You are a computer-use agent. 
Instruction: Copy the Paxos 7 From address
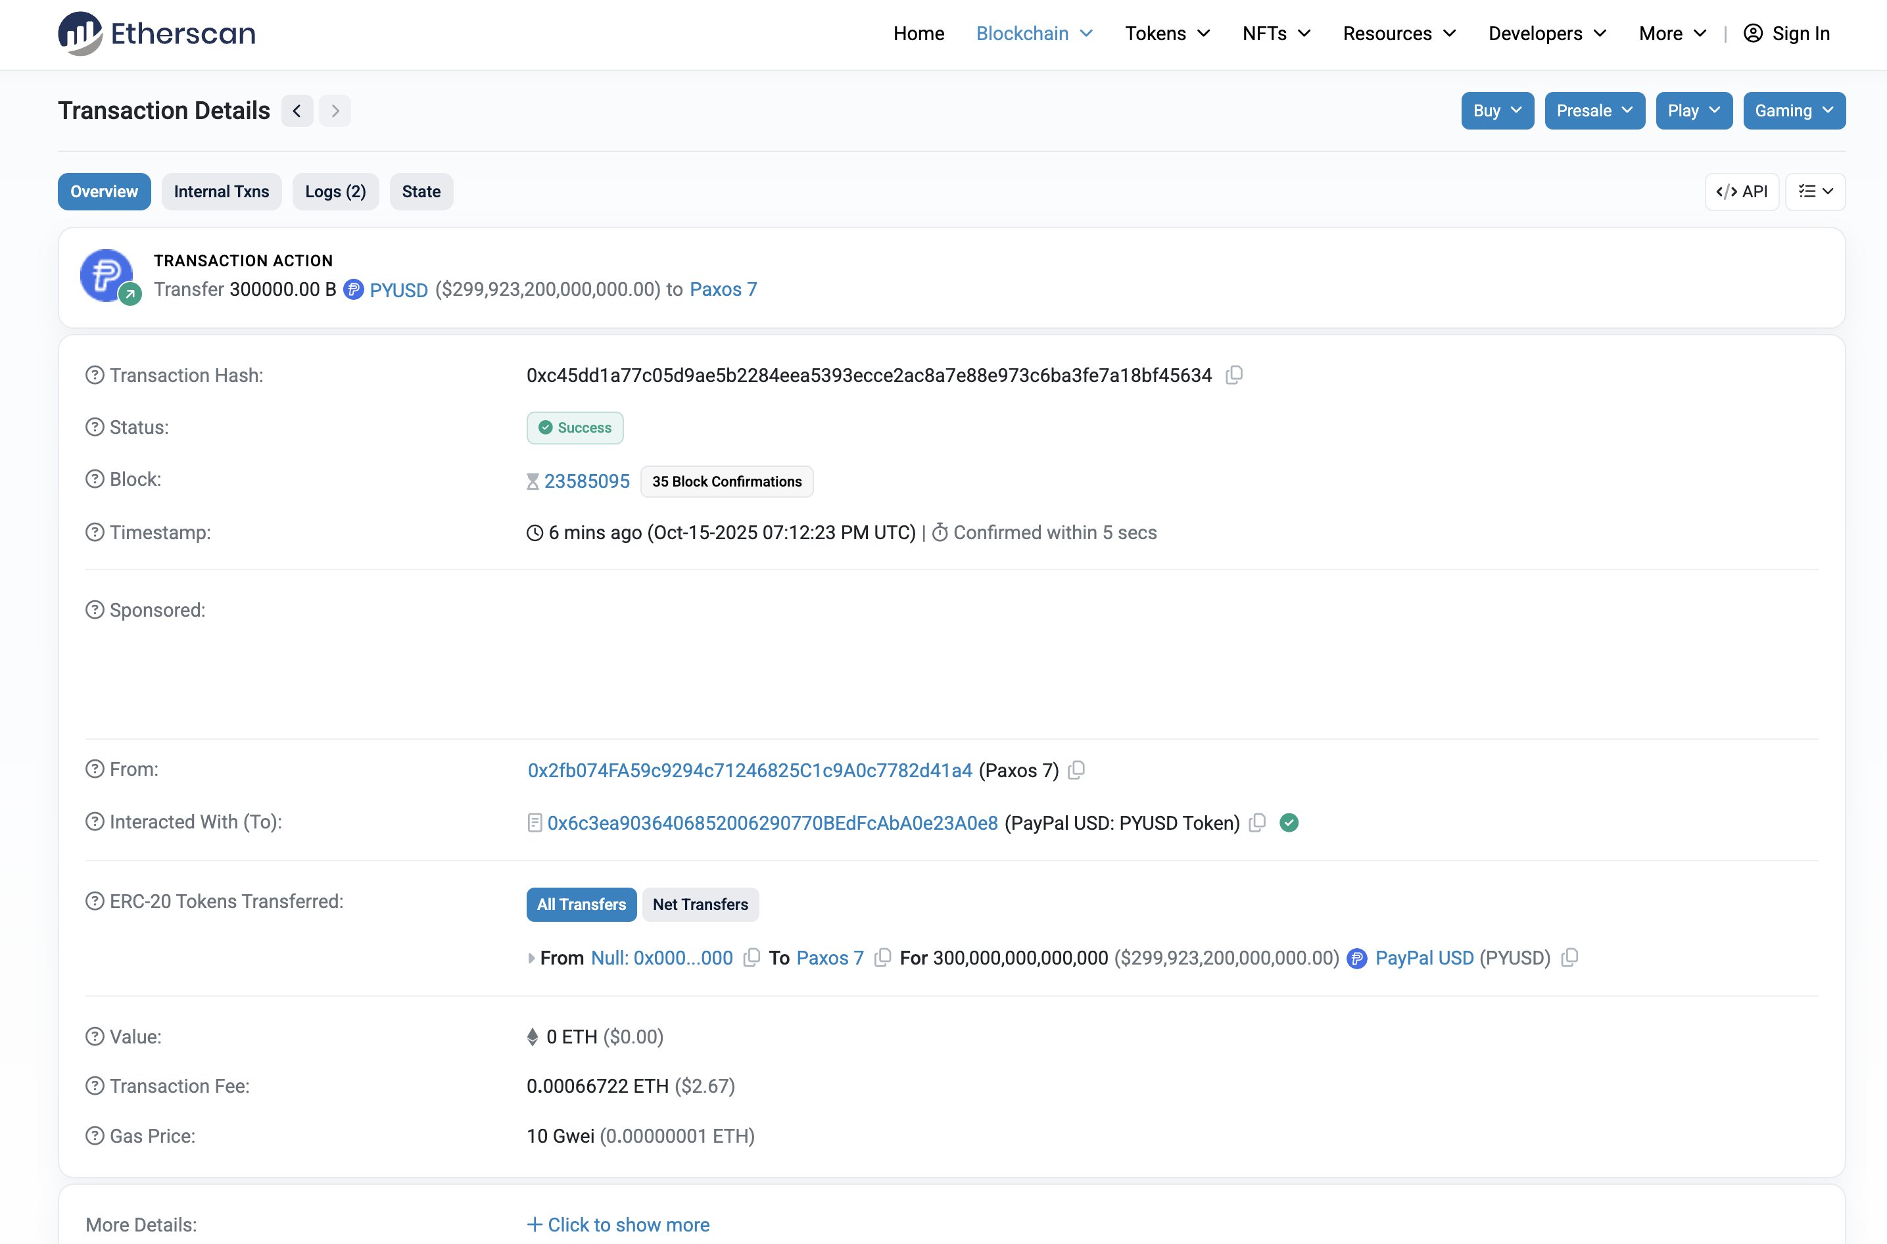[1076, 771]
